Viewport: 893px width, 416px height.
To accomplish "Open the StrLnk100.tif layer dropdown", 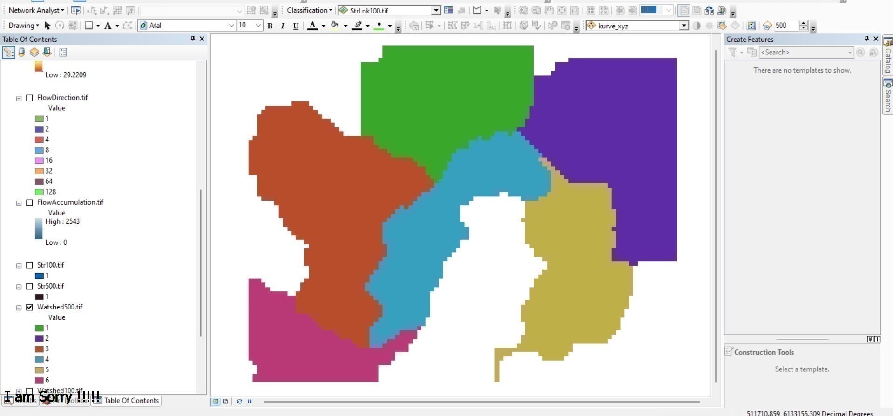I will [x=436, y=10].
